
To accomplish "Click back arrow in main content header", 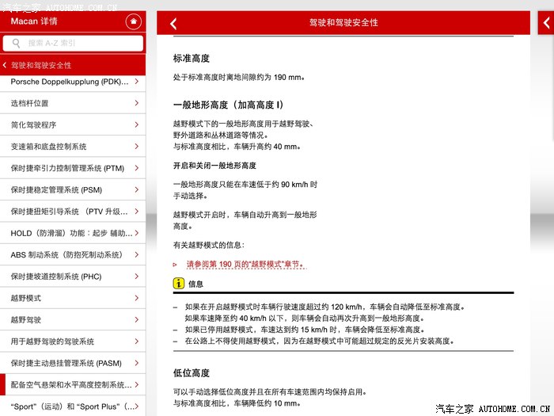I will 174,24.
